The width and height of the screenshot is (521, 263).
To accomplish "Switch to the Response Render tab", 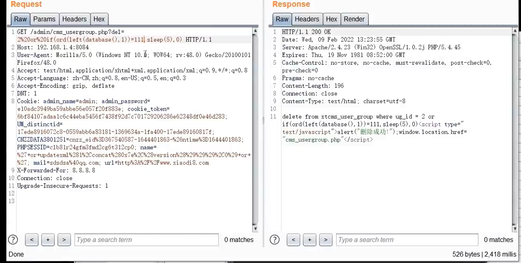I will [354, 19].
